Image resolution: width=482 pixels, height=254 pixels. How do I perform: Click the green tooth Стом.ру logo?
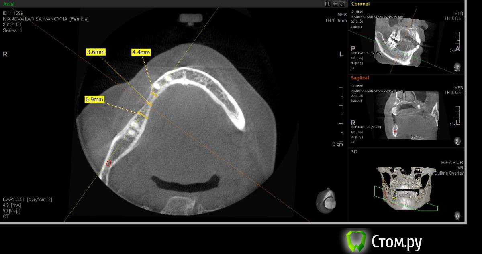tap(356, 241)
